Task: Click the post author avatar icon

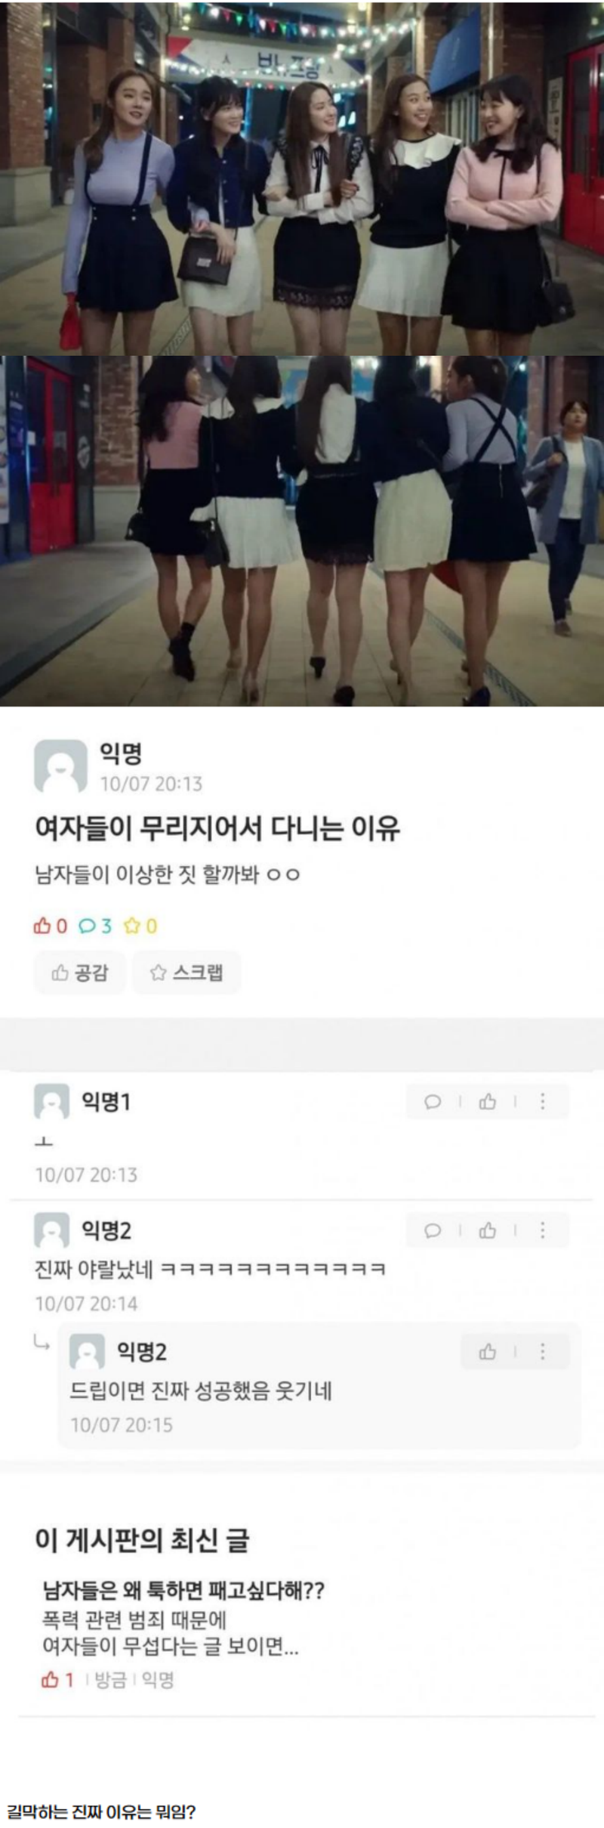Action: click(60, 766)
